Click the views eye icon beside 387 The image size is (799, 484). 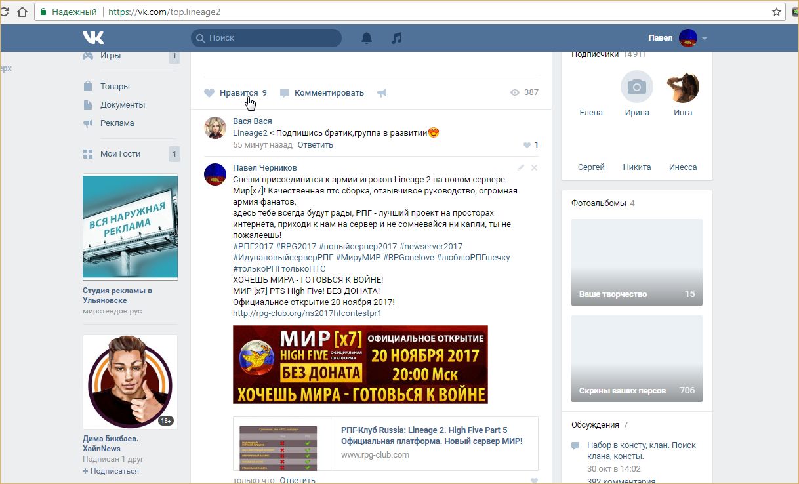pyautogui.click(x=515, y=92)
